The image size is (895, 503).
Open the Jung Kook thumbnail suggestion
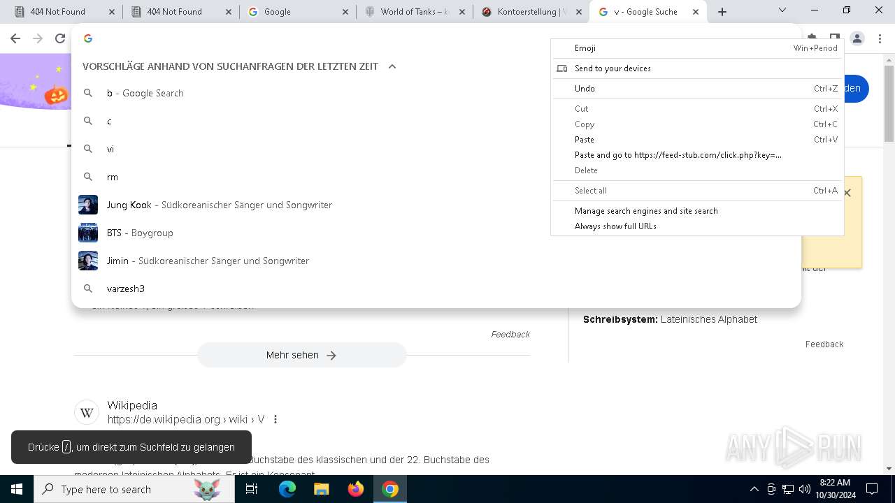coord(88,205)
